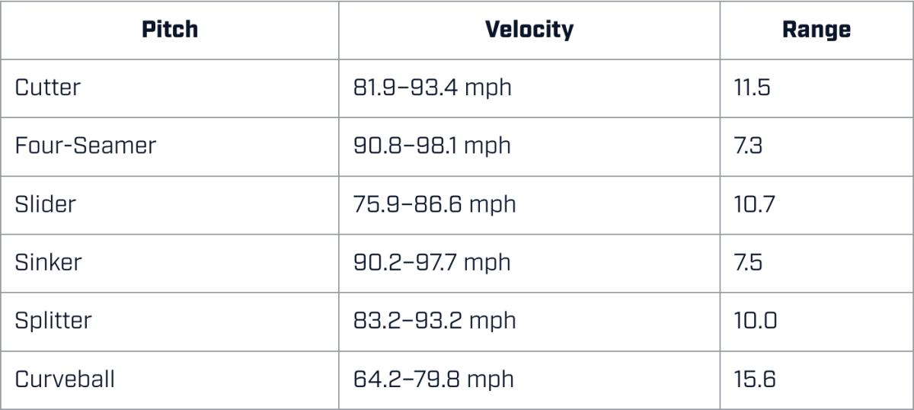Click the Range column header
The width and height of the screenshot is (914, 410).
pos(816,30)
